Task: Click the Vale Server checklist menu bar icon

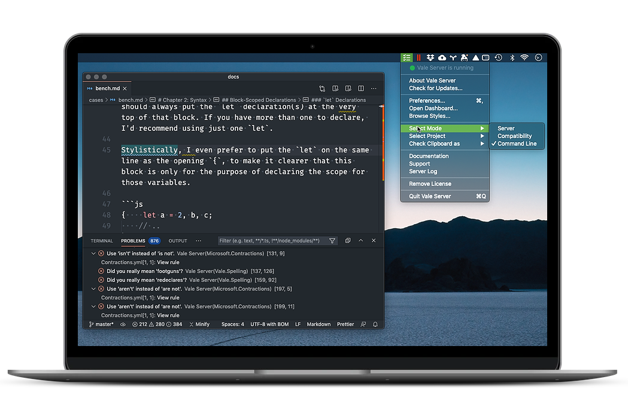Action: click(x=406, y=57)
